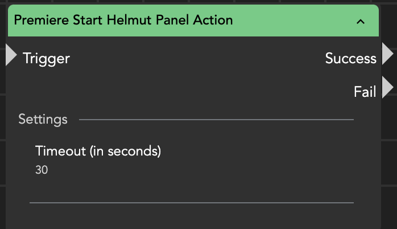Edit the timeout value 30

click(x=42, y=170)
